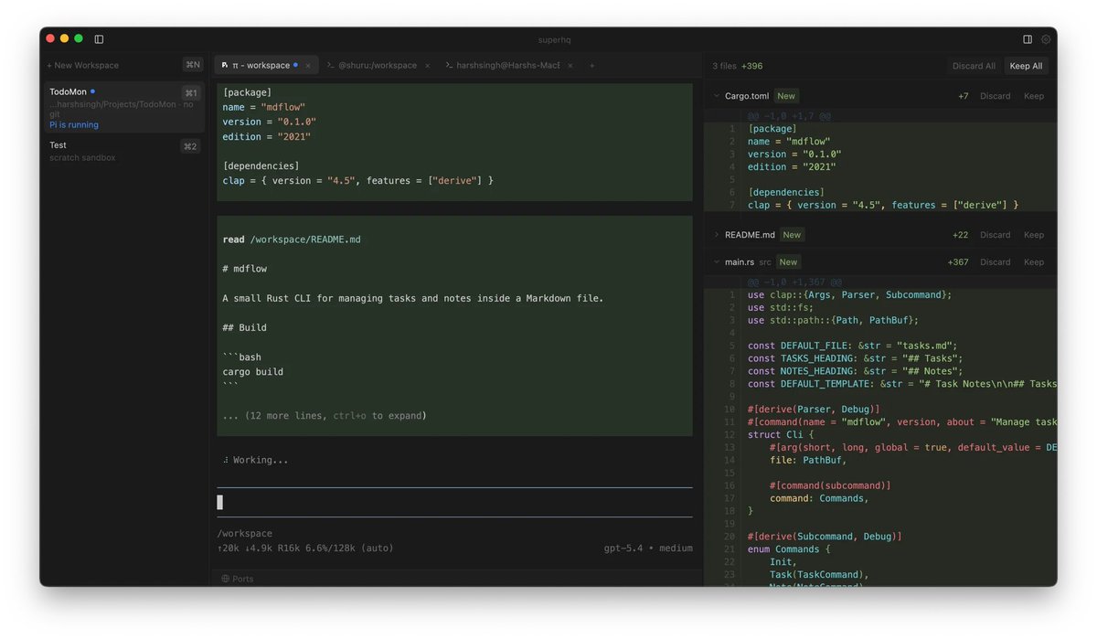Add a new tab with the plus icon
The width and height of the screenshot is (1097, 639).
(x=591, y=66)
